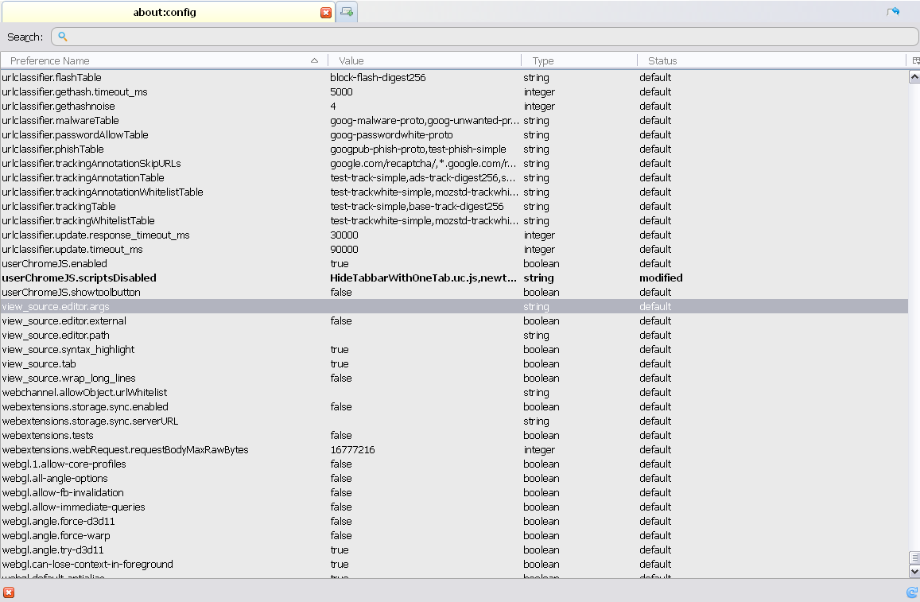920x602 pixels.
Task: Close the about:config tab with red X
Action: [x=326, y=13]
